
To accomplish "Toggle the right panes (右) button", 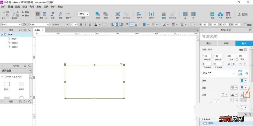I will pyautogui.click(x=193, y=15).
